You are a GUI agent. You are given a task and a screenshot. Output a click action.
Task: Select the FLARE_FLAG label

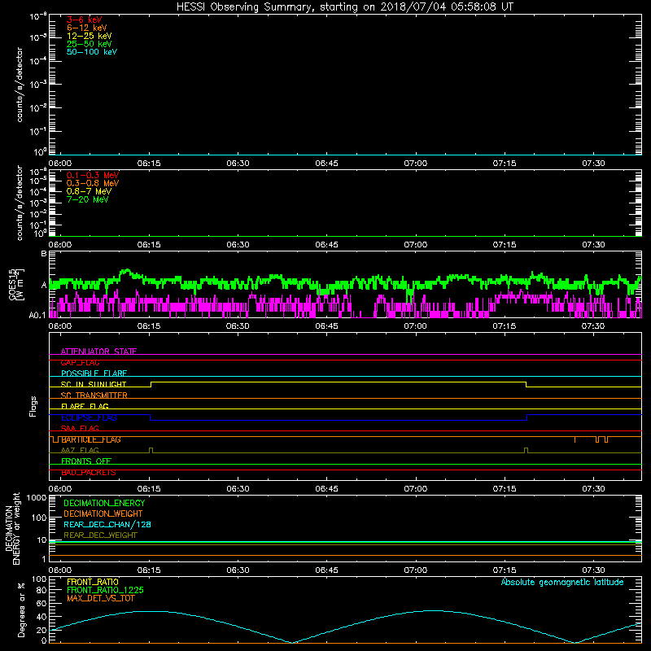coord(85,406)
